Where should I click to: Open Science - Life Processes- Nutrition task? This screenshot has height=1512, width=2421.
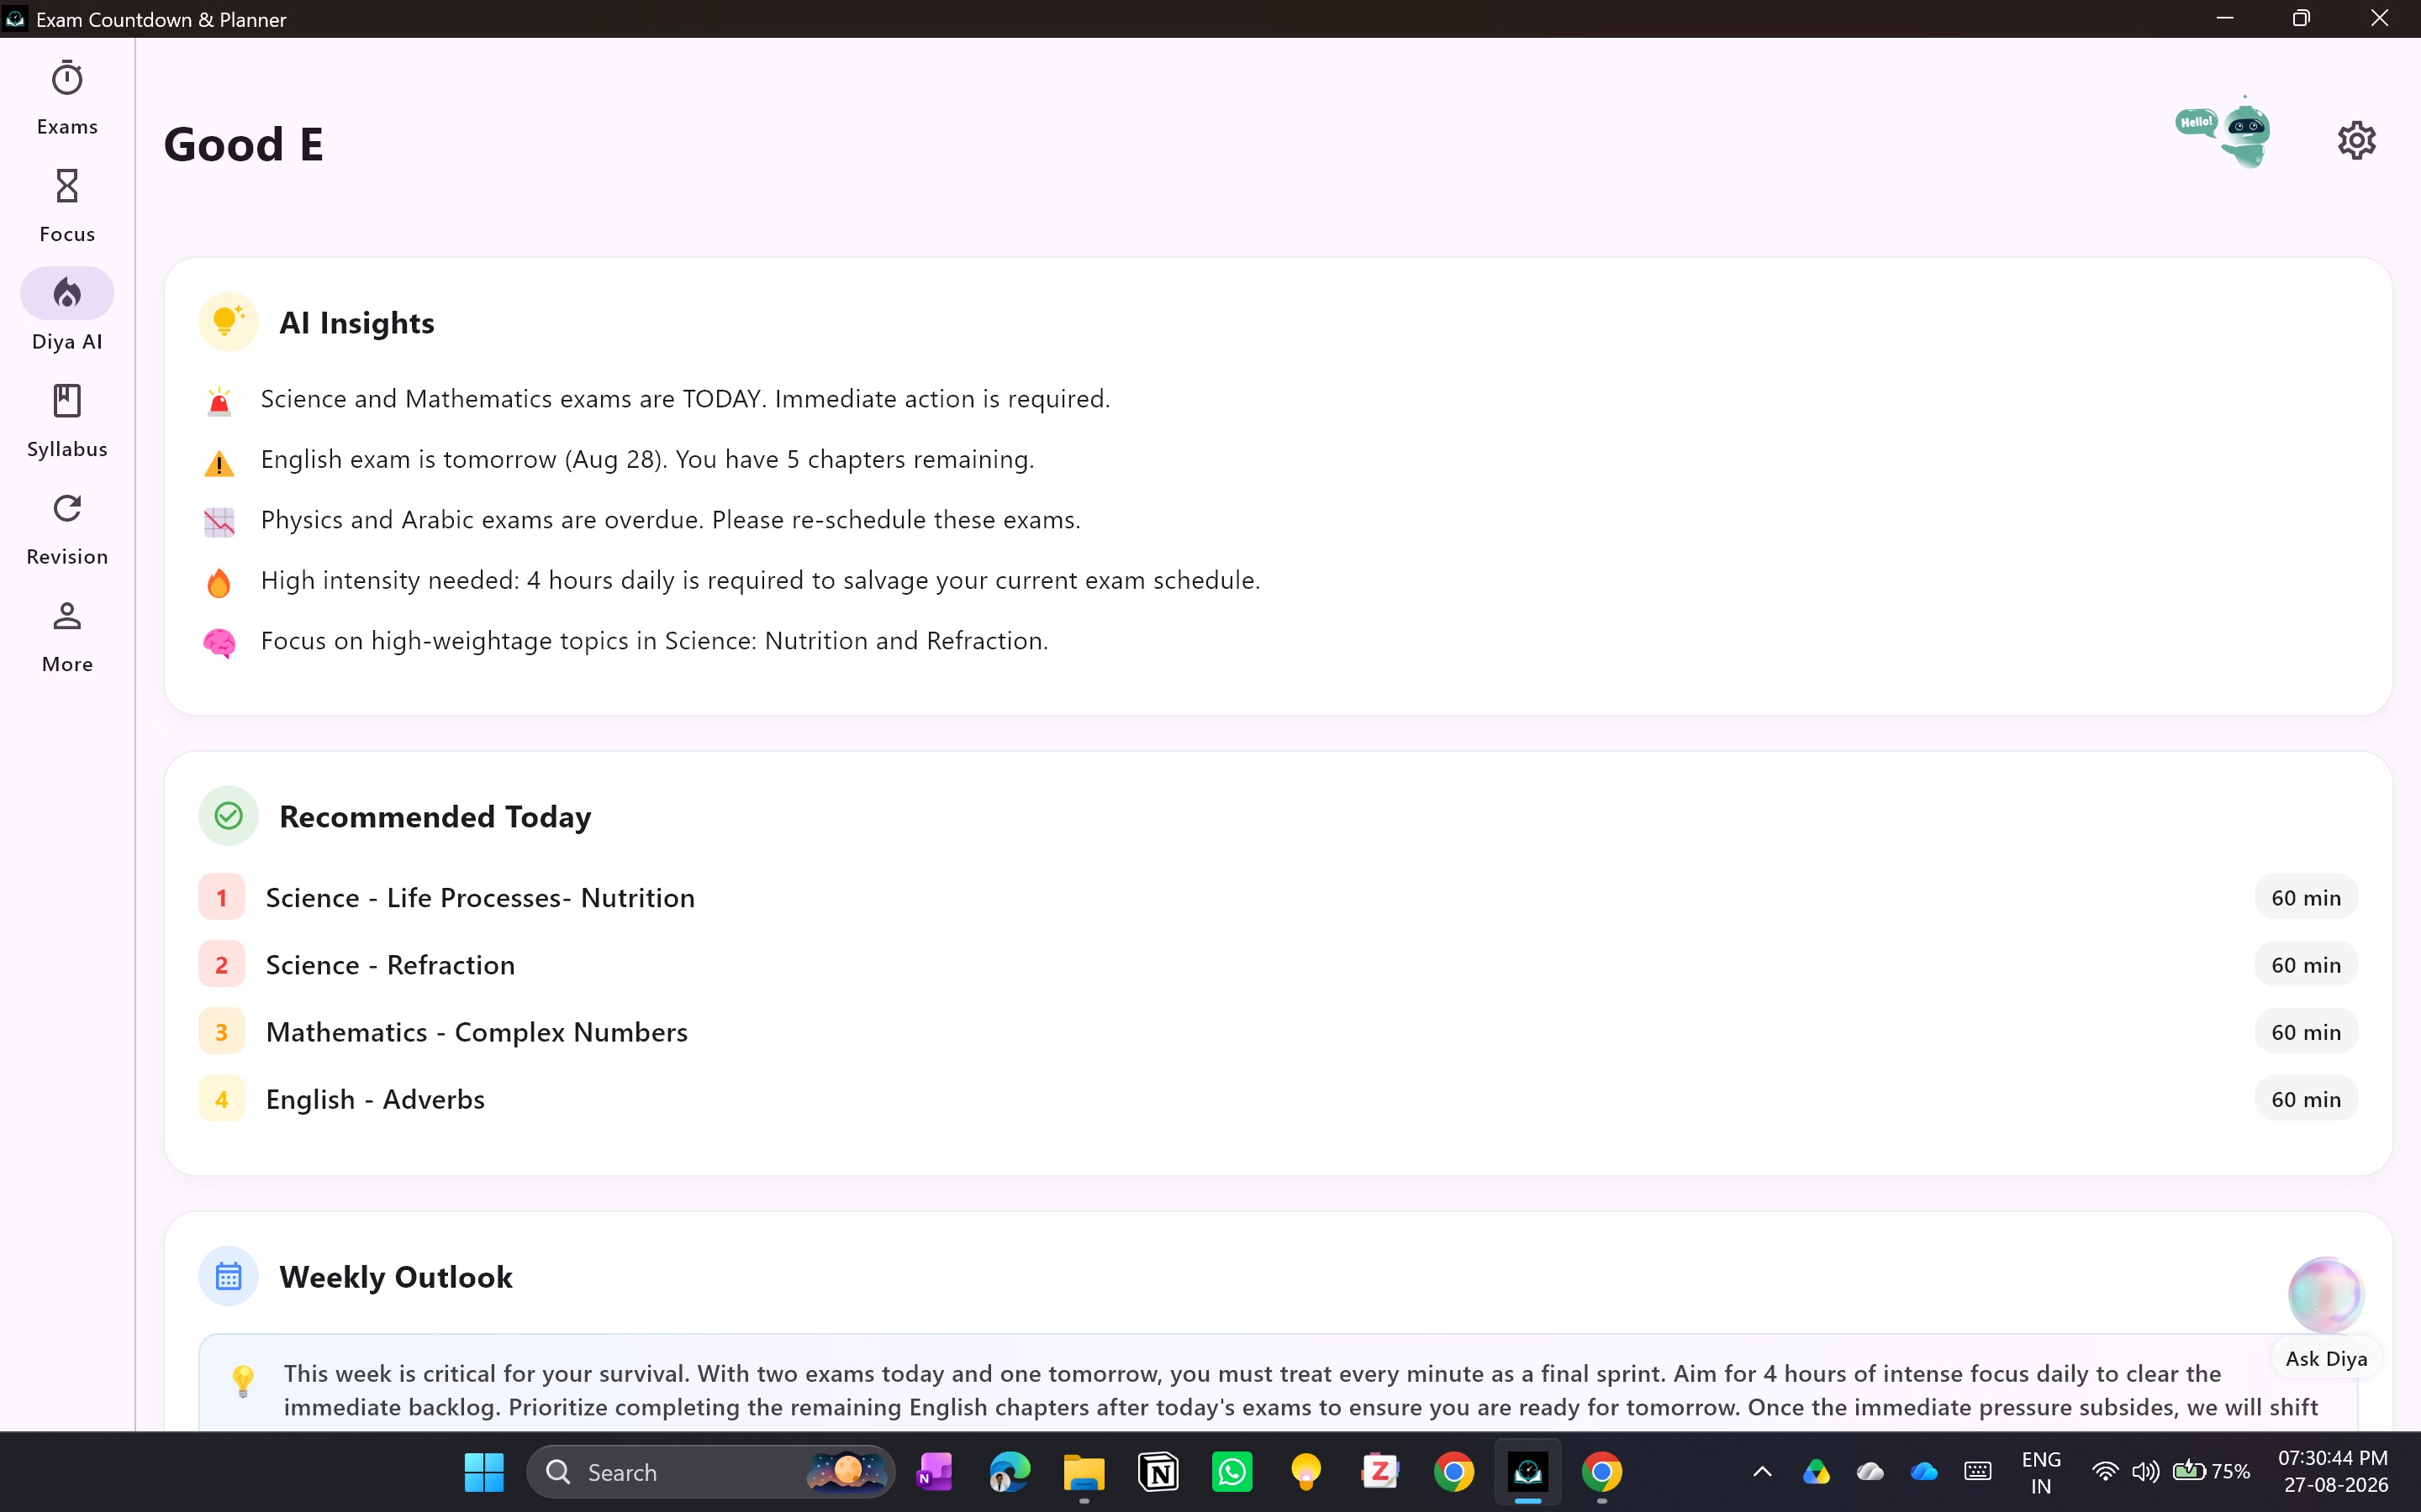click(480, 897)
